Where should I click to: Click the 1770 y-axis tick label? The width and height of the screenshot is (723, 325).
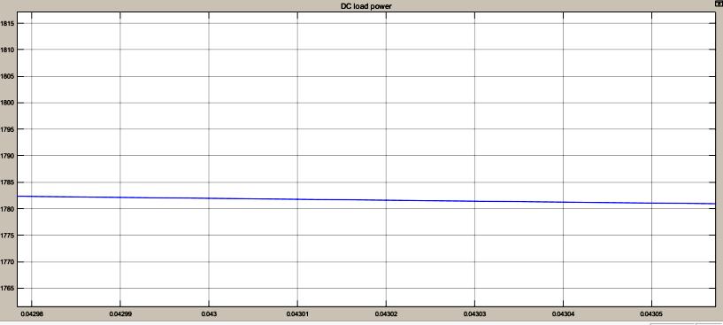[7, 262]
